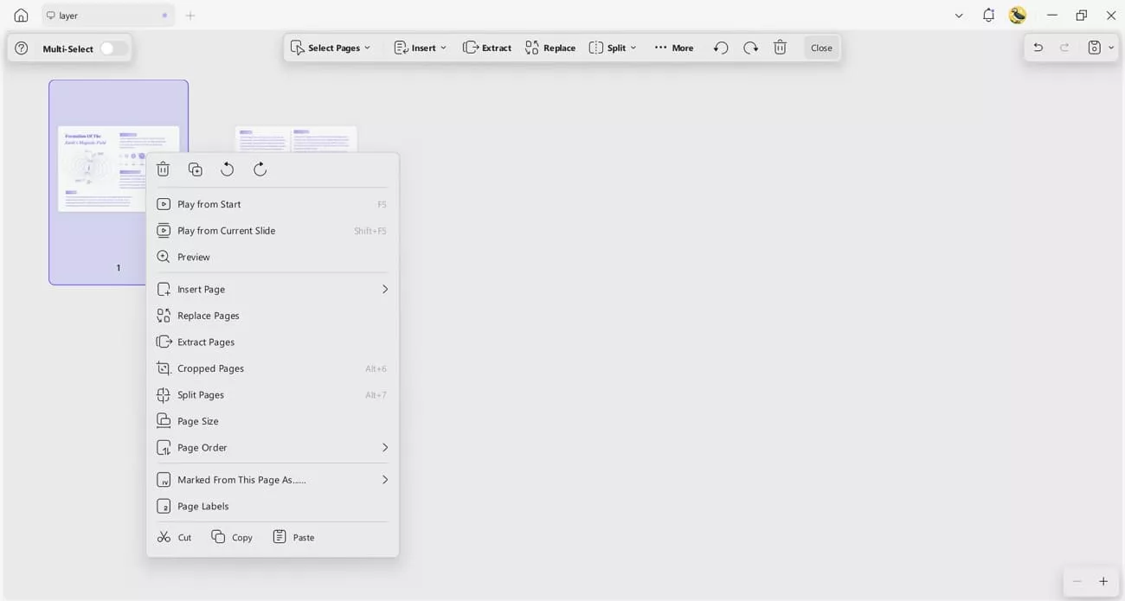The width and height of the screenshot is (1125, 601).
Task: Expand Marked From This Page As submenu arrow
Action: (385, 480)
